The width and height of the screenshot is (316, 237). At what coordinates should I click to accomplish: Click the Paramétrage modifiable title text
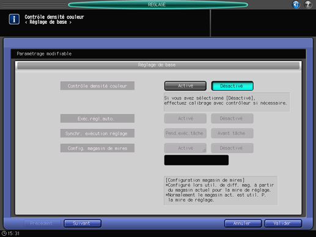(x=44, y=54)
